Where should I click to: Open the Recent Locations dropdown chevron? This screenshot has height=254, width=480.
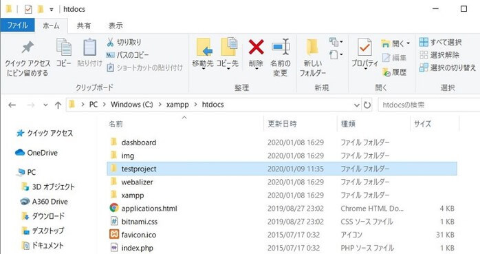click(45, 105)
